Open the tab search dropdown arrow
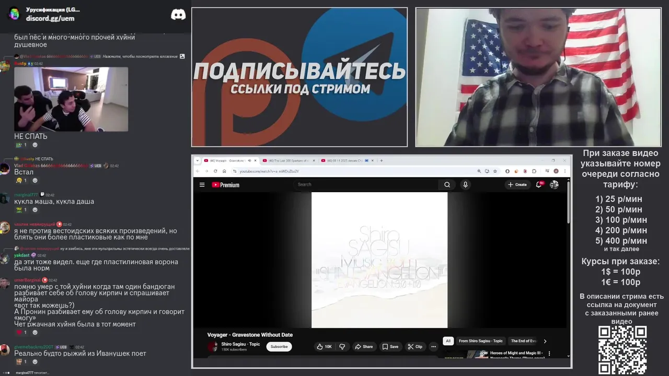This screenshot has width=669, height=376. tap(197, 160)
